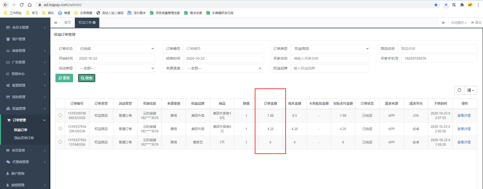483x189 pixels.
Task: Click the 权益品牌 input field
Action: pyautogui.click(x=330, y=68)
